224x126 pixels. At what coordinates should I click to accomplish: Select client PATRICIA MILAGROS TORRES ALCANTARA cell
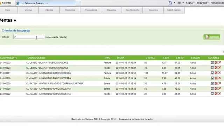[x=55, y=83]
